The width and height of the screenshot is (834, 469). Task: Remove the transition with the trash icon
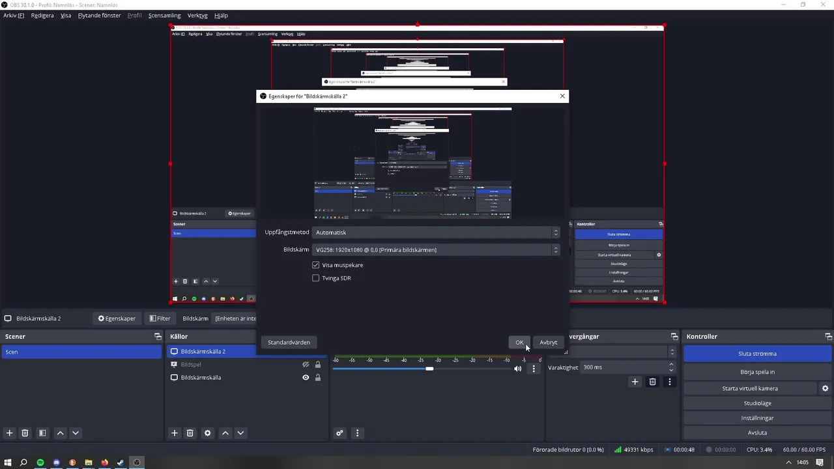pyautogui.click(x=652, y=382)
